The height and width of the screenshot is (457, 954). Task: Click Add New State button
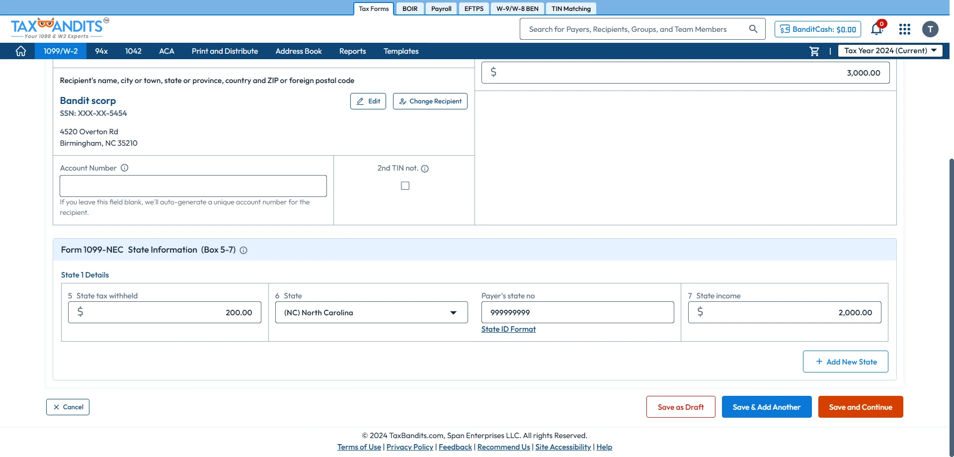tap(846, 362)
